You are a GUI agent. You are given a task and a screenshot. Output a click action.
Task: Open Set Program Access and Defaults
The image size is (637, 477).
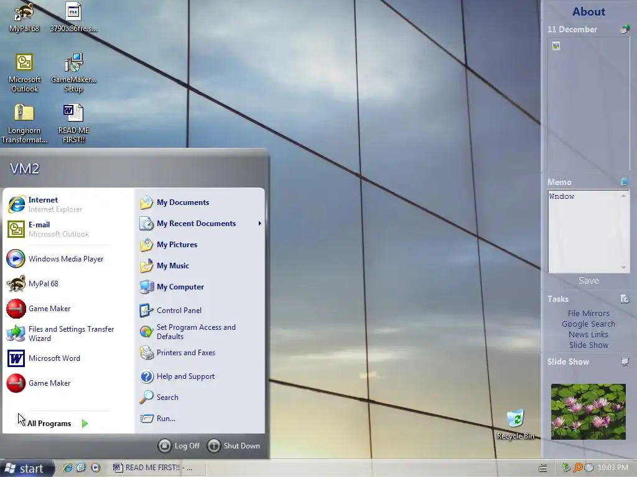click(x=188, y=332)
